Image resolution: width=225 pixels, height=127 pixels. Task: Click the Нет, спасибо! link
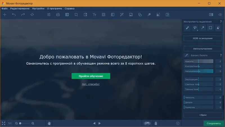point(91,84)
